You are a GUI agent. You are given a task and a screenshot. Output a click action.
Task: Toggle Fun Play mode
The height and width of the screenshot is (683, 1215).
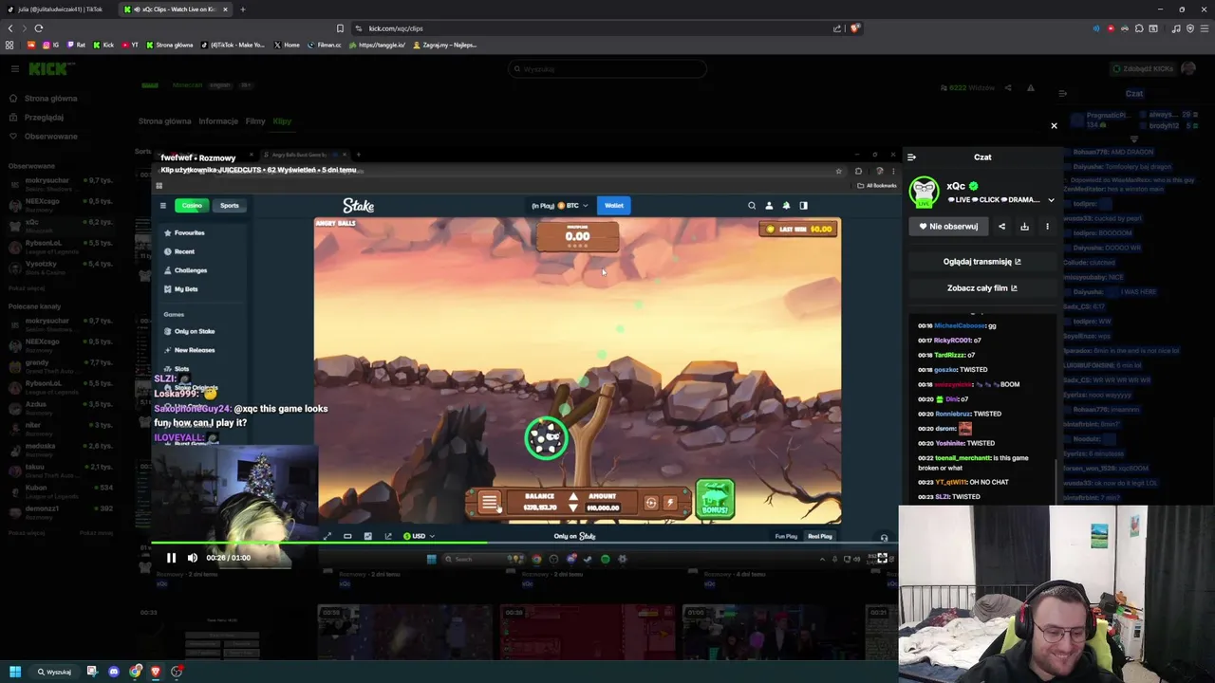(x=786, y=537)
